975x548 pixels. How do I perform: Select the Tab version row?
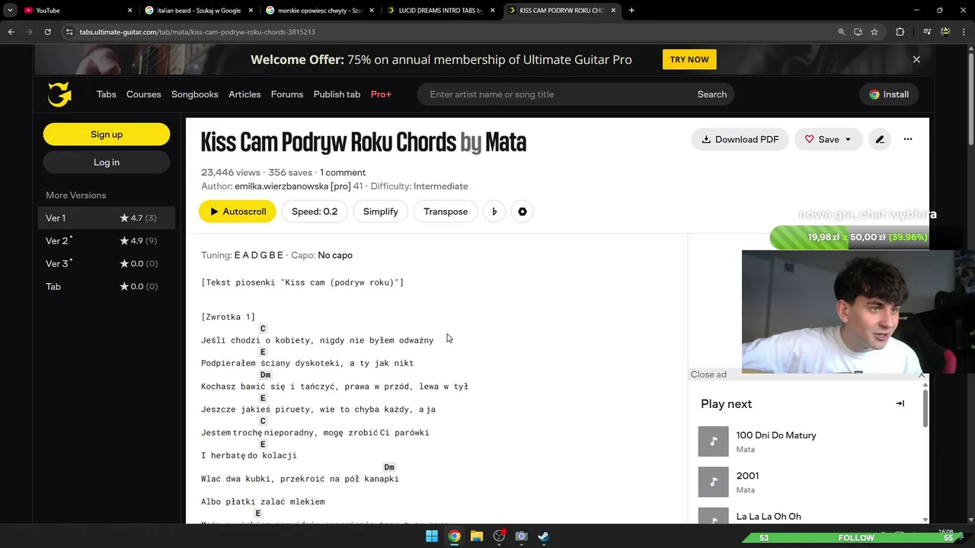[107, 286]
